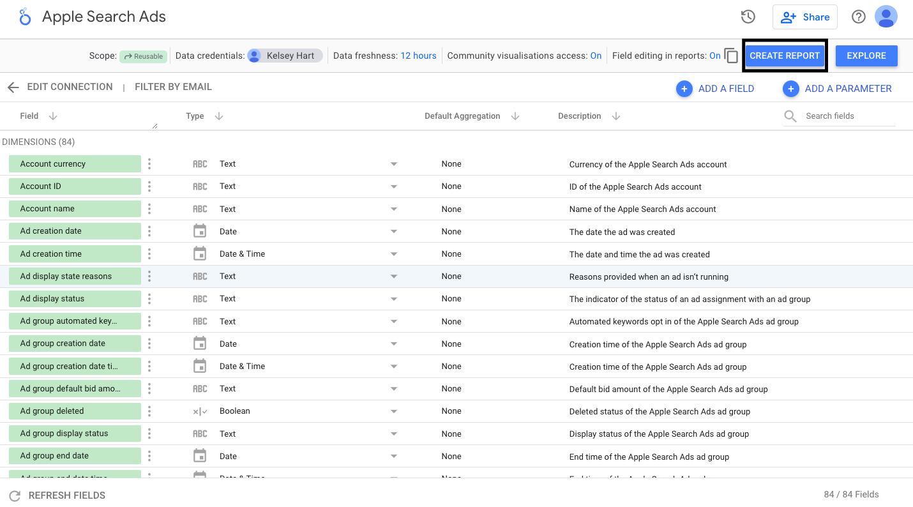Select the Account currency field chip
913x507 pixels.
pyautogui.click(x=75, y=164)
